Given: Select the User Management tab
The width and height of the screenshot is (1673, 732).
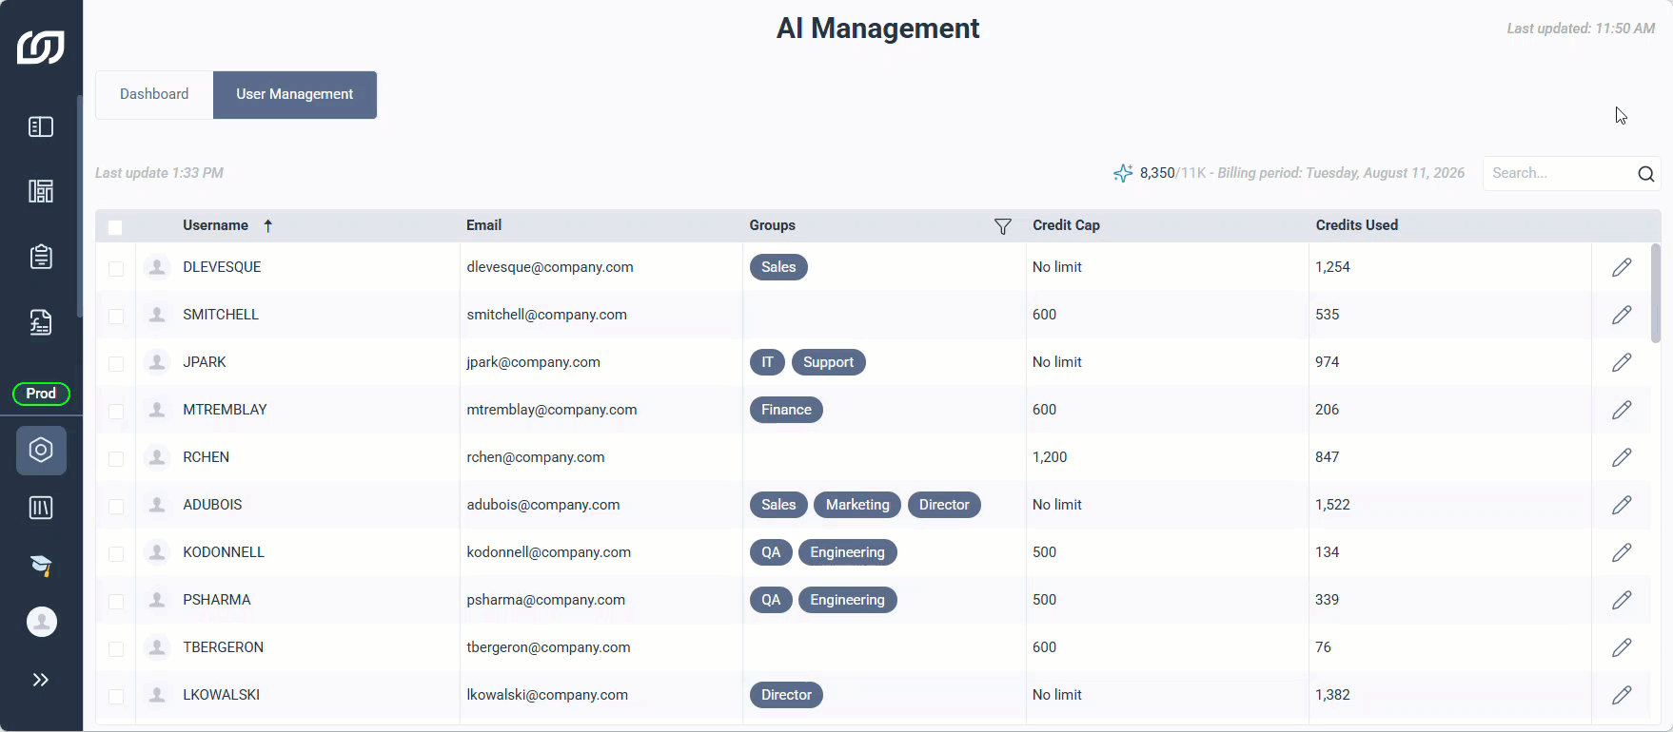Looking at the screenshot, I should (x=295, y=95).
